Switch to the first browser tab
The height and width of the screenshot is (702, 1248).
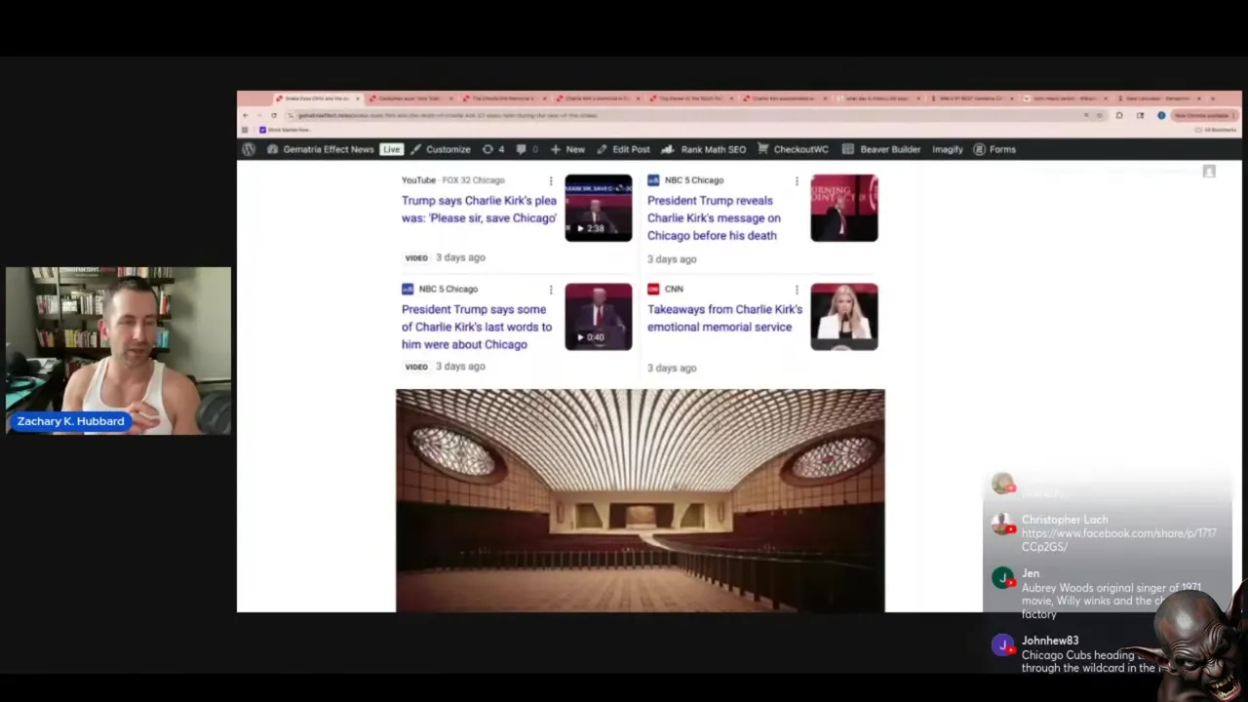(317, 98)
